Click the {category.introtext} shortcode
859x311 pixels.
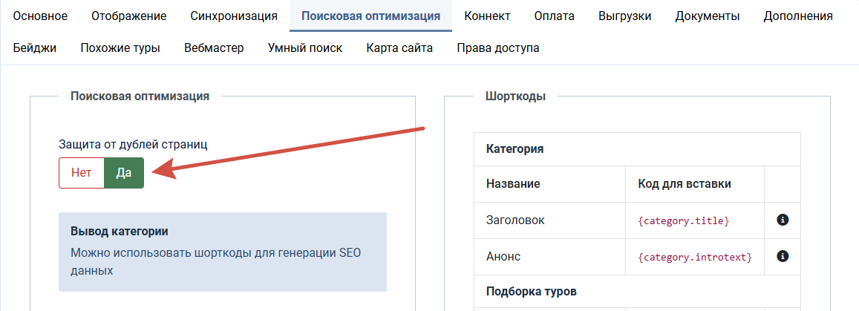695,257
